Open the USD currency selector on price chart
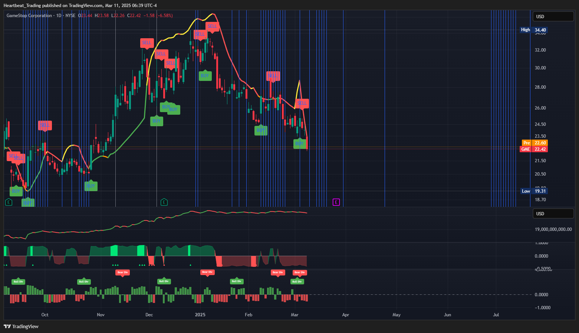Viewport: 579px width, 333px height. click(x=553, y=16)
